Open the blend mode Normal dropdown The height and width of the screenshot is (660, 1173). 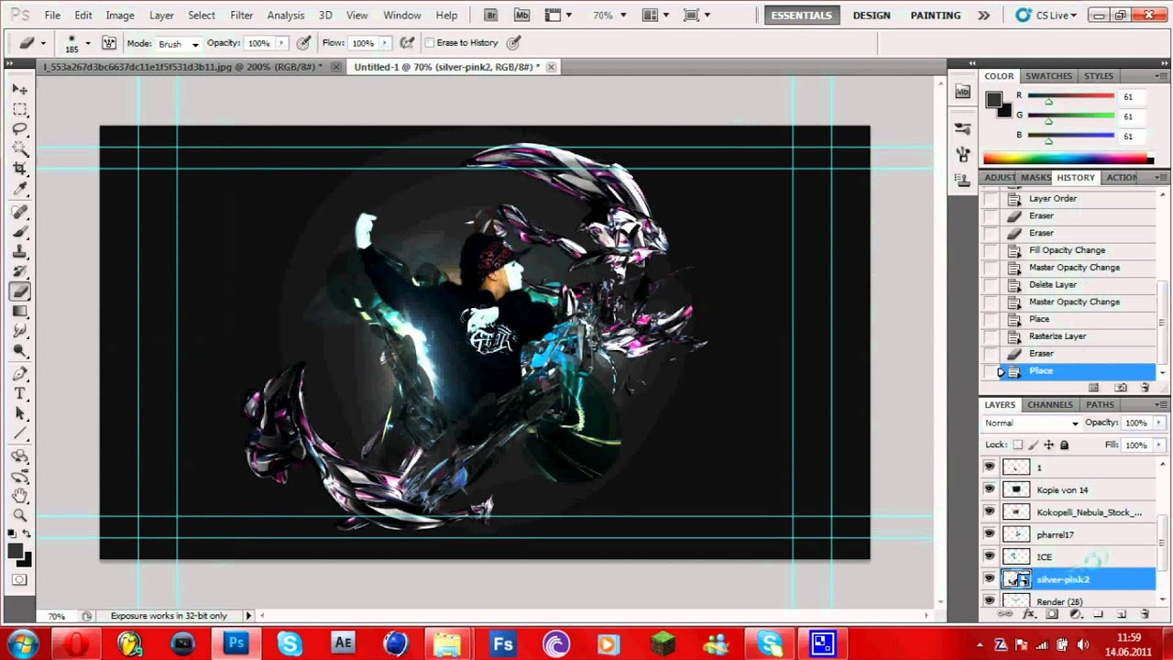pyautogui.click(x=1032, y=423)
